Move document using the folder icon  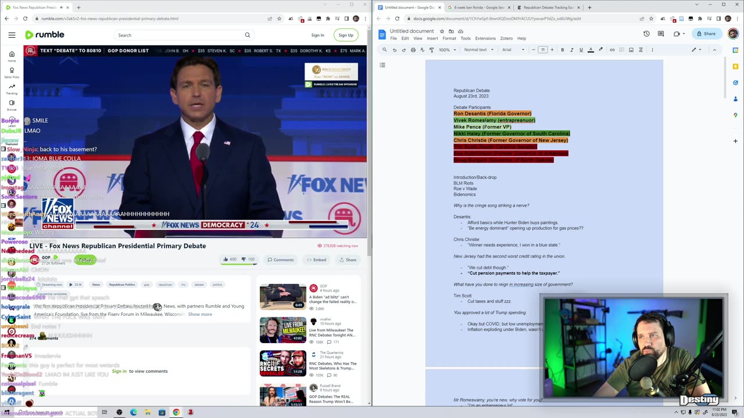coord(451,31)
